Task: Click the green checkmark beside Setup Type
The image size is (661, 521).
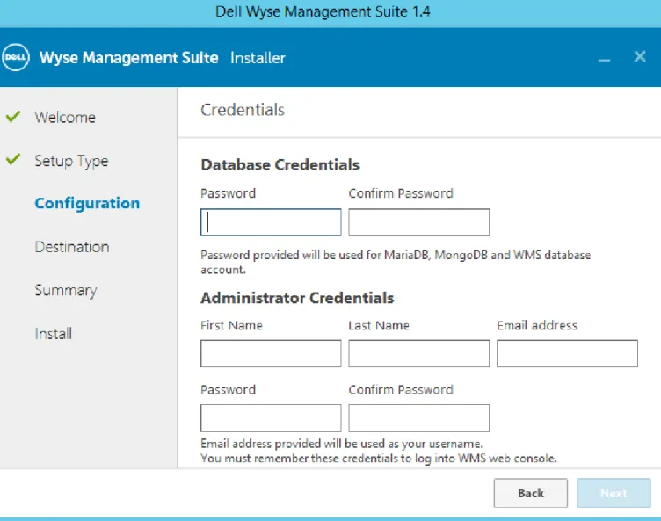Action: (x=13, y=159)
